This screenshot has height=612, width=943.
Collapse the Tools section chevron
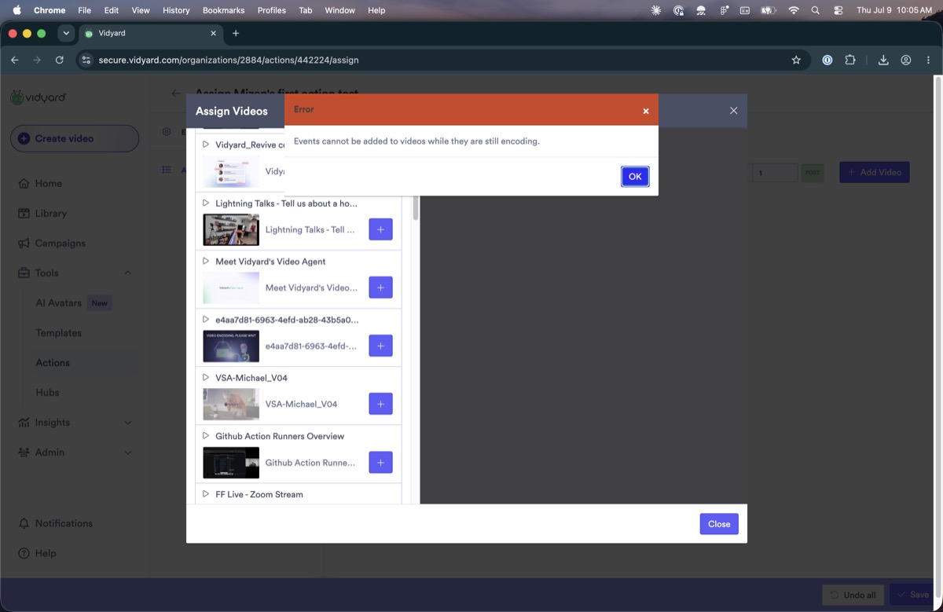128,273
